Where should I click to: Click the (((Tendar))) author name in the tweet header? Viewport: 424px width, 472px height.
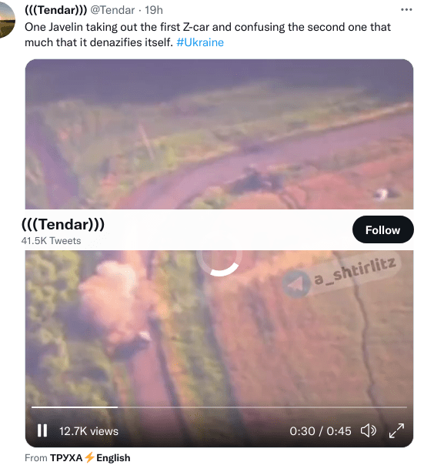(x=55, y=10)
